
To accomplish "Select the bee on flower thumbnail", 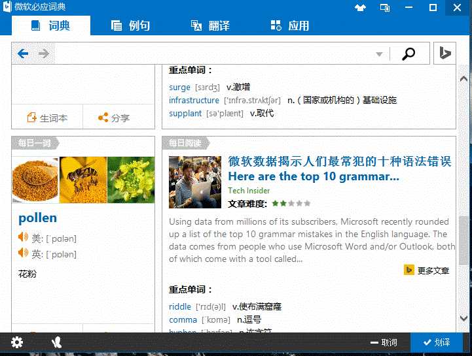I will (x=83, y=180).
